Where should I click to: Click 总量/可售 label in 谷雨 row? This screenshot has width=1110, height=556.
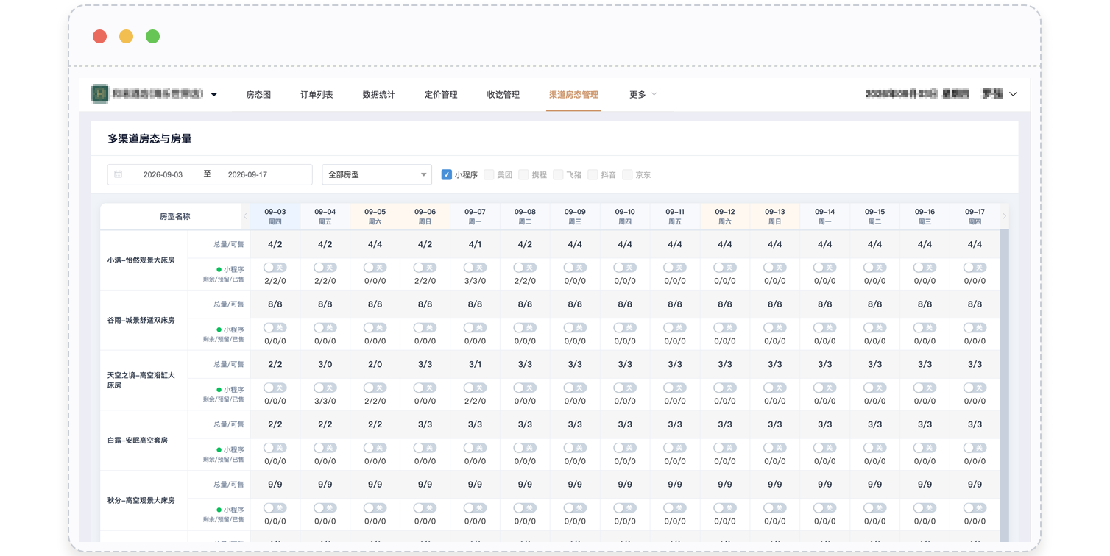[229, 304]
